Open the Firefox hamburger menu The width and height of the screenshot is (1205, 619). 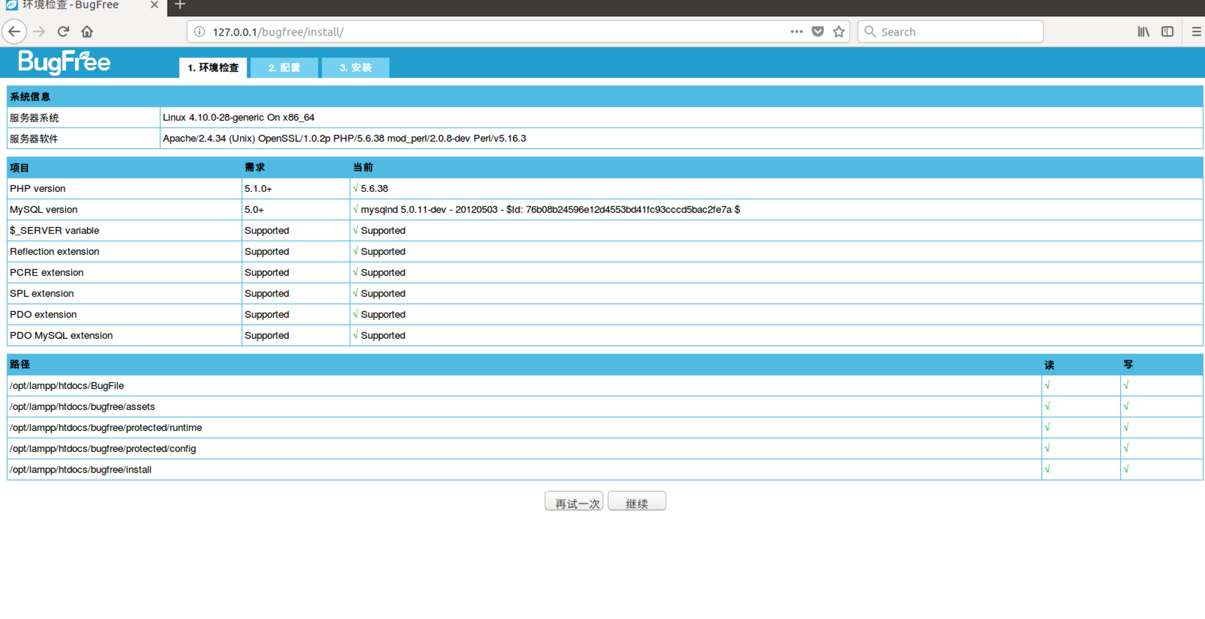pyautogui.click(x=1196, y=32)
